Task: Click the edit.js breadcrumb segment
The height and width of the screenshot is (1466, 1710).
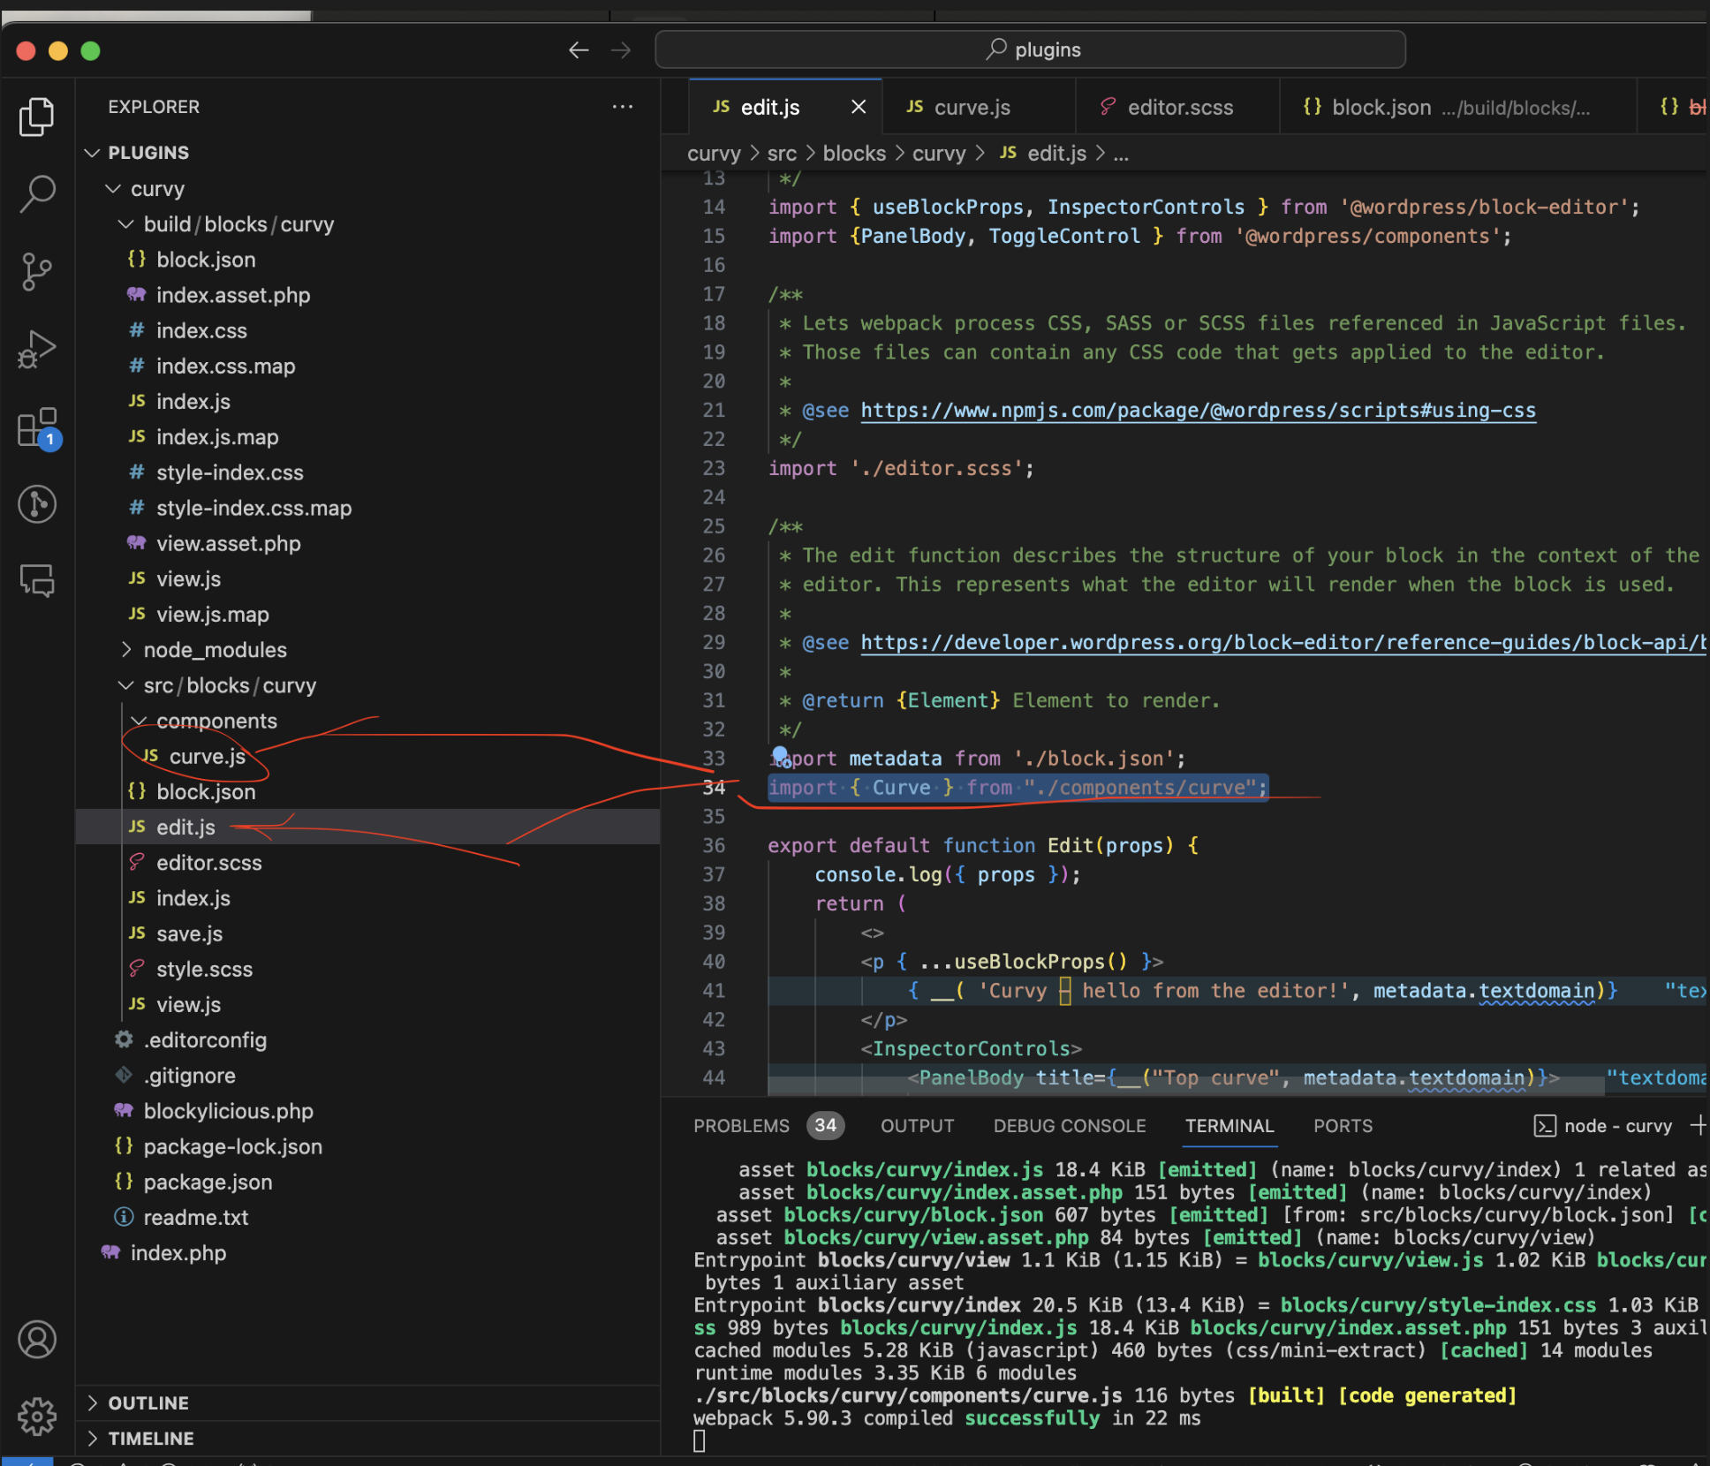Action: (1056, 154)
